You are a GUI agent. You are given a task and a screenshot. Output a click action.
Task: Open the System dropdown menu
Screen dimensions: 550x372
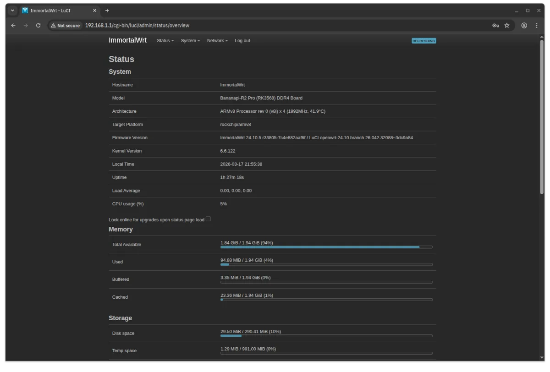coord(190,40)
